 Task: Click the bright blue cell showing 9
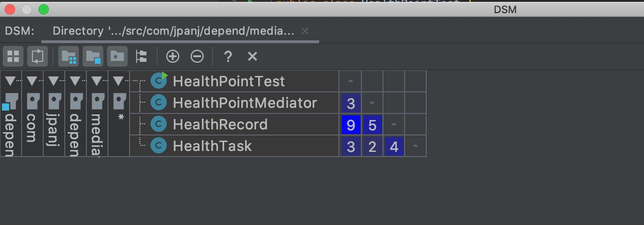351,124
